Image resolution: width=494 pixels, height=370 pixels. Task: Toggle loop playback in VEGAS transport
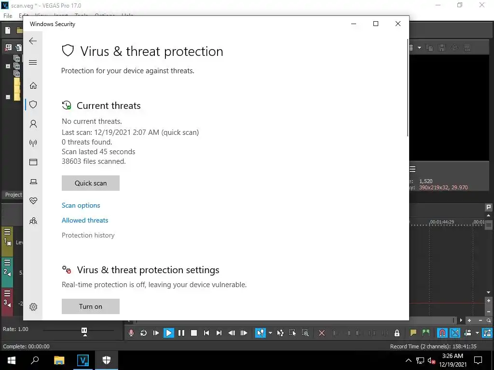[x=143, y=333]
